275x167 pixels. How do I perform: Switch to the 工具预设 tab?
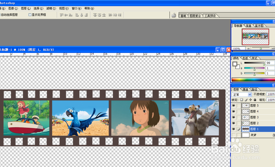click(x=210, y=16)
